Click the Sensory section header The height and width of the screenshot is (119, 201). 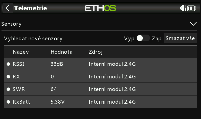11,24
